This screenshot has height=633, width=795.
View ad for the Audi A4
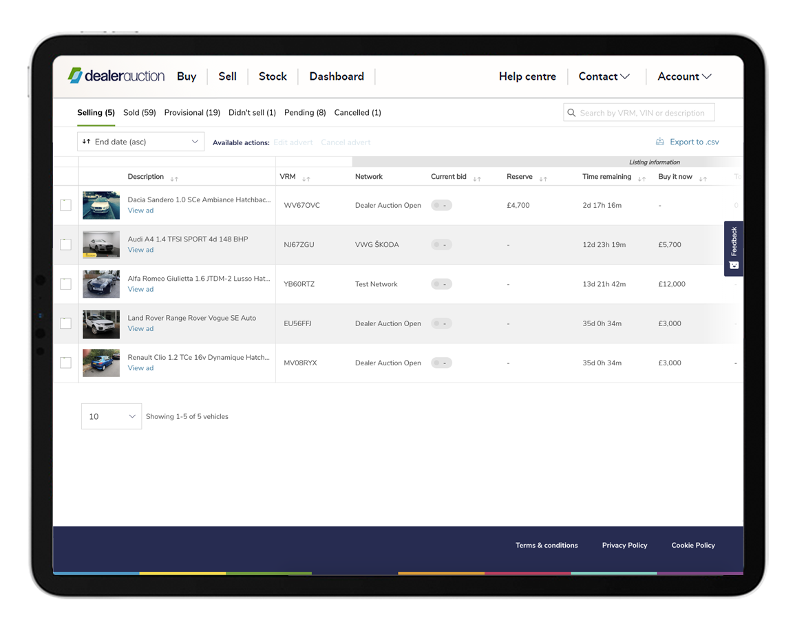(140, 250)
